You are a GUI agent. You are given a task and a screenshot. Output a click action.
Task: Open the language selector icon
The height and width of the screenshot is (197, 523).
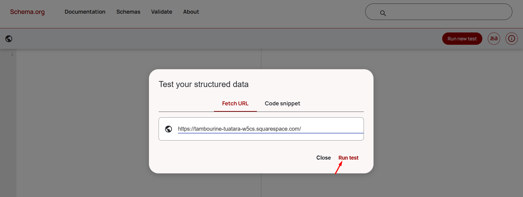click(494, 39)
